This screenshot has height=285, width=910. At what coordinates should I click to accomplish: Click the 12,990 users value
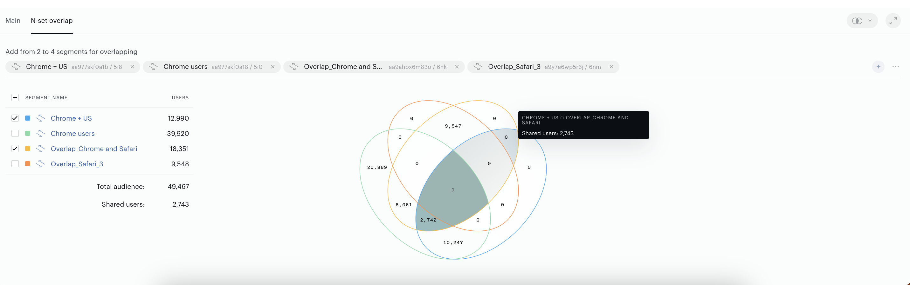point(178,118)
